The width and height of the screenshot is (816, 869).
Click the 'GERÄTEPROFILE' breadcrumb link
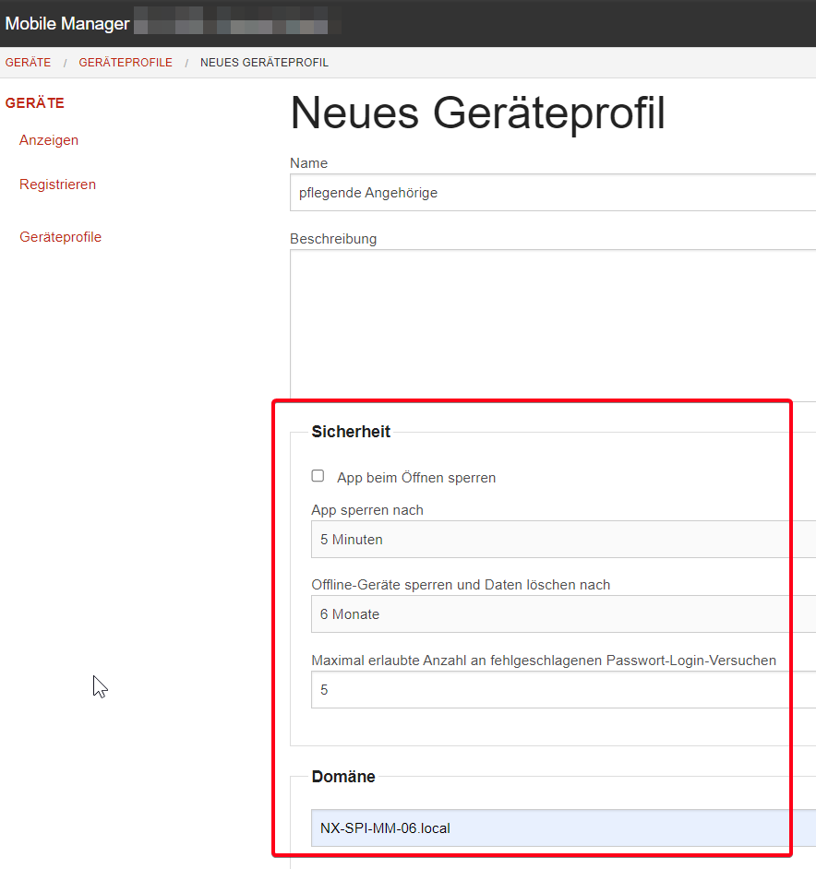click(126, 63)
